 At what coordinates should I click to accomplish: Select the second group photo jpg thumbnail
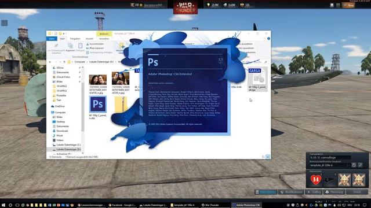[121, 79]
